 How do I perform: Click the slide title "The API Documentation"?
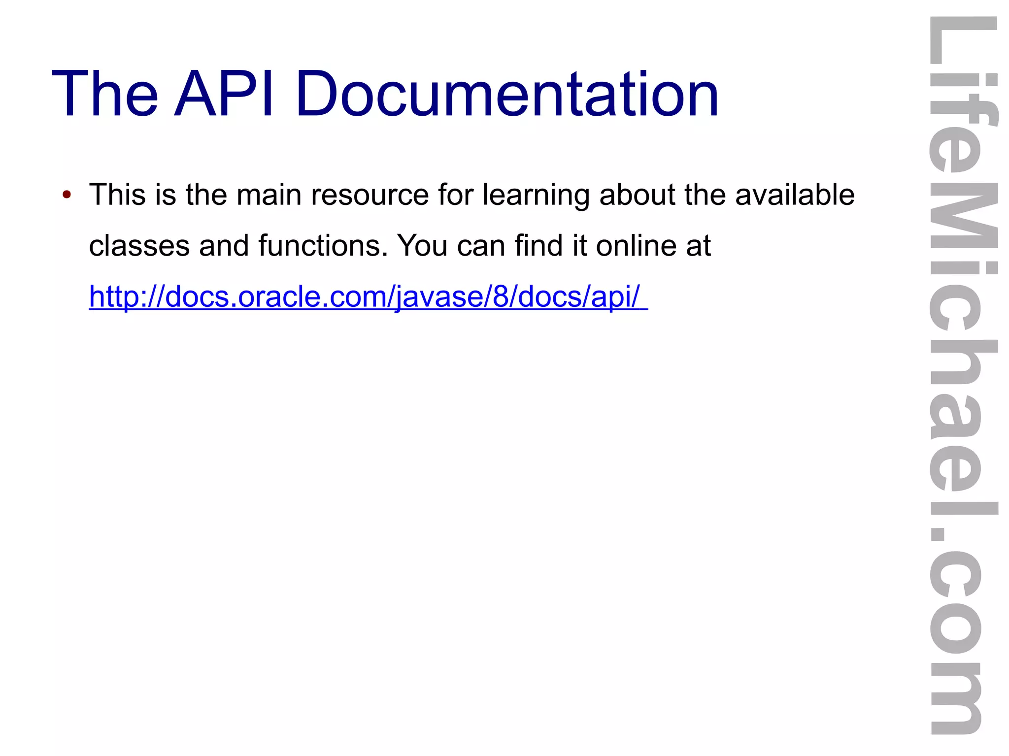coord(385,94)
